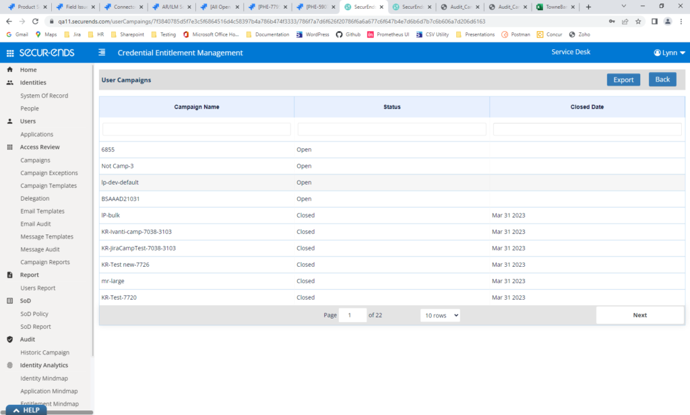Viewport: 690px width, 415px height.
Task: Bookmark this page with the star icon
Action: 638,22
